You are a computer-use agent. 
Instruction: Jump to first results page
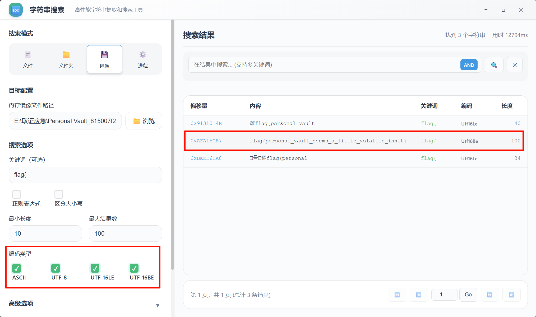[x=397, y=295]
